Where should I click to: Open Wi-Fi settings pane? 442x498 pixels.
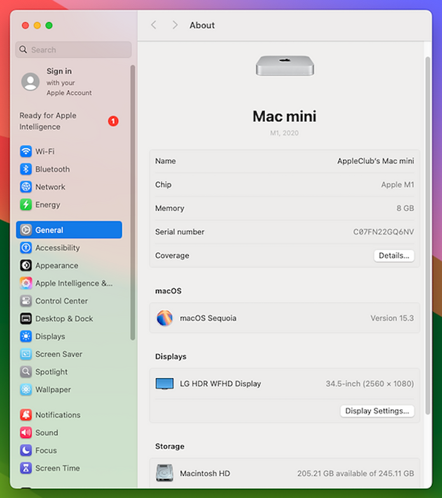pos(69,151)
